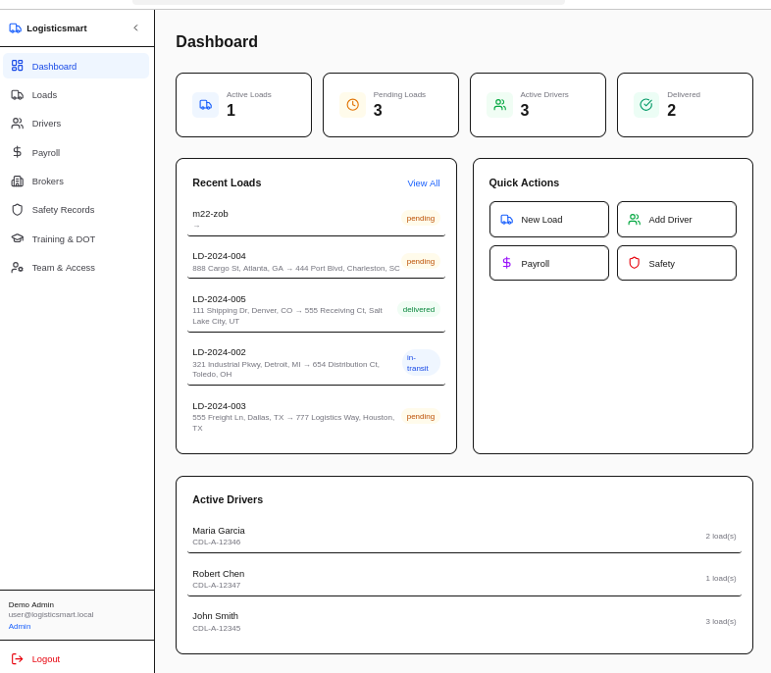Screen dimensions: 771x673
Task: Click the Active Drivers stat card label
Action: [x=544, y=94]
